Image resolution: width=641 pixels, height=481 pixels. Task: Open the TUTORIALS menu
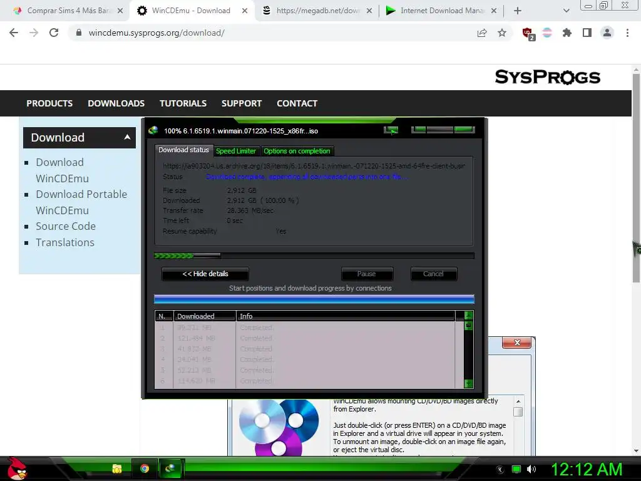183,103
